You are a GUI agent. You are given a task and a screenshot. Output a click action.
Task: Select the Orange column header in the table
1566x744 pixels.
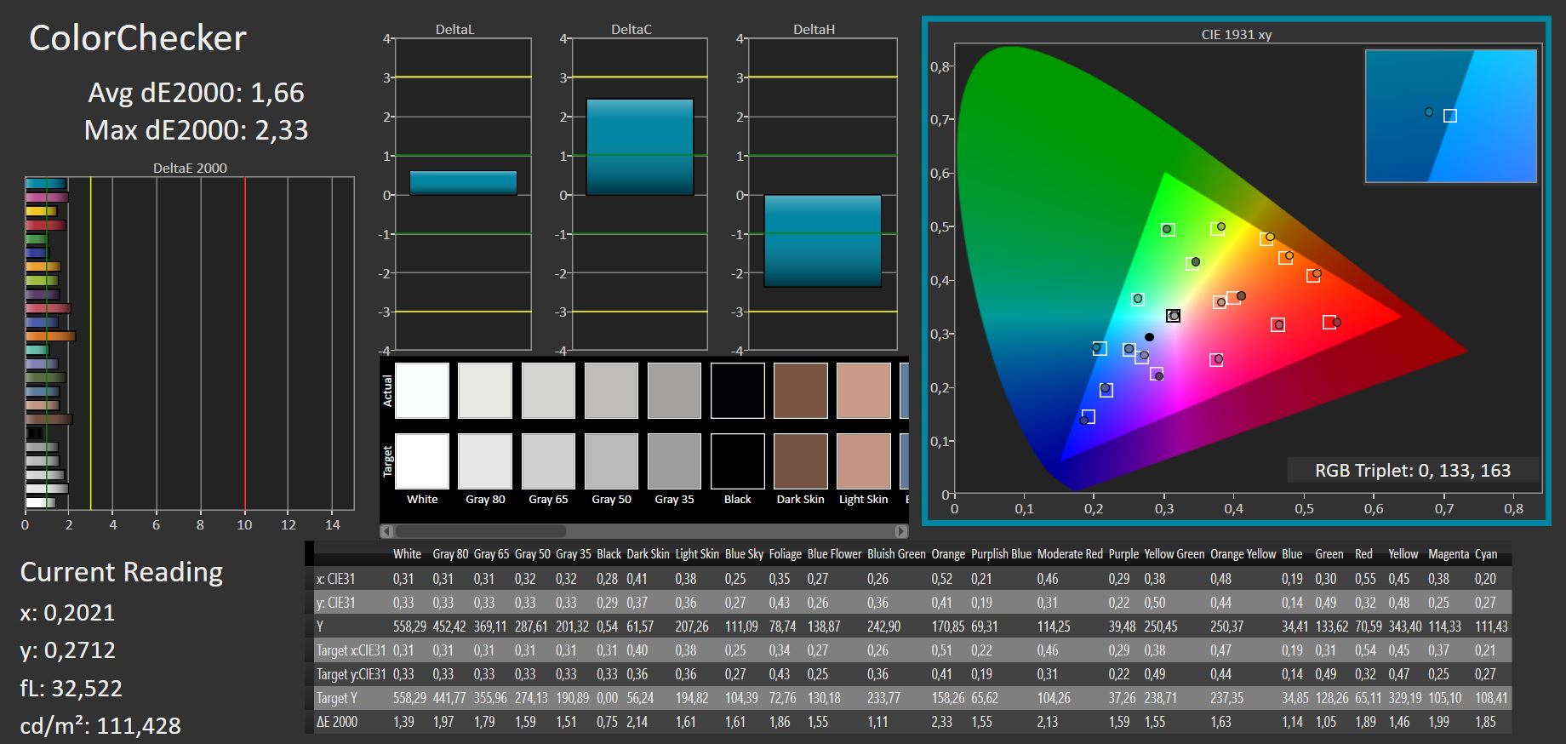(947, 554)
